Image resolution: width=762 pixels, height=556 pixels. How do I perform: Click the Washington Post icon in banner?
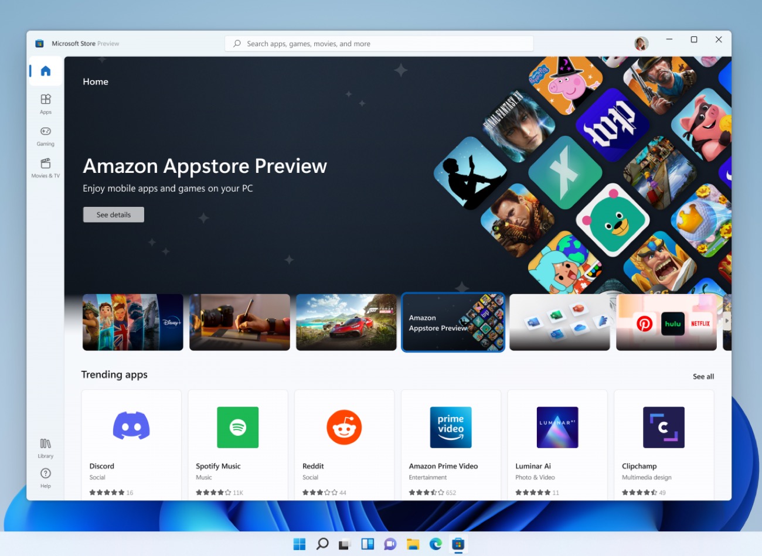coord(613,125)
